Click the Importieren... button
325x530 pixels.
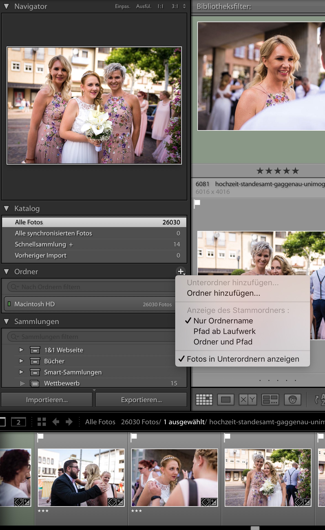pos(47,400)
